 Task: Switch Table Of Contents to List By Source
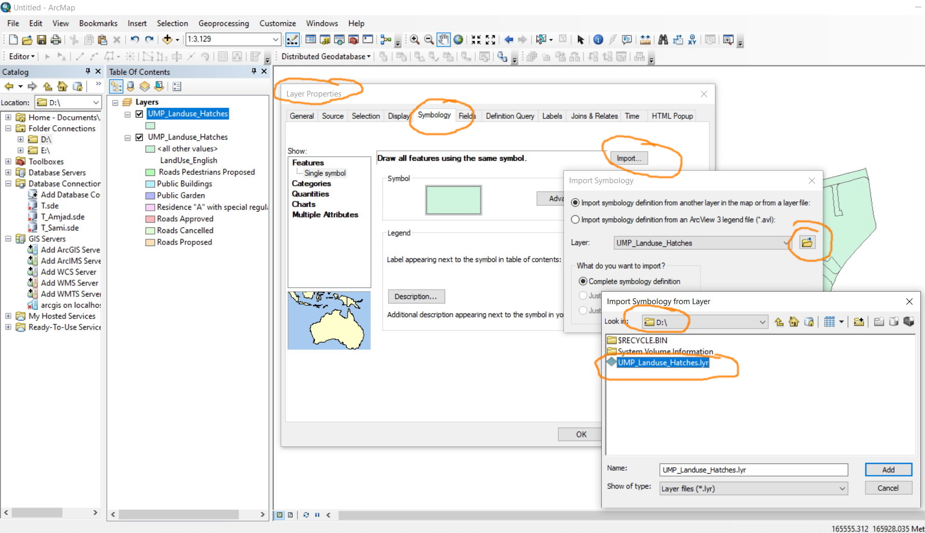pyautogui.click(x=130, y=86)
